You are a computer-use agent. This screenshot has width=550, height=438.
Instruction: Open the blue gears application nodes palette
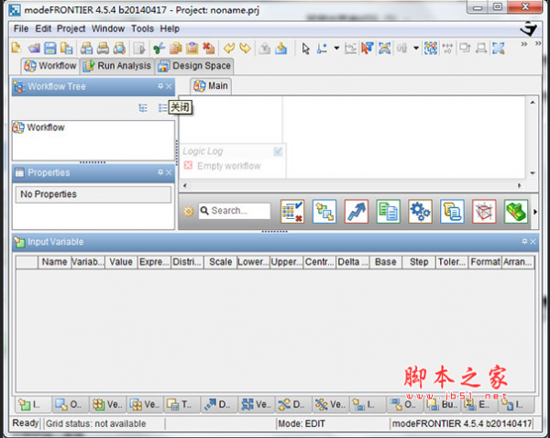tap(420, 212)
